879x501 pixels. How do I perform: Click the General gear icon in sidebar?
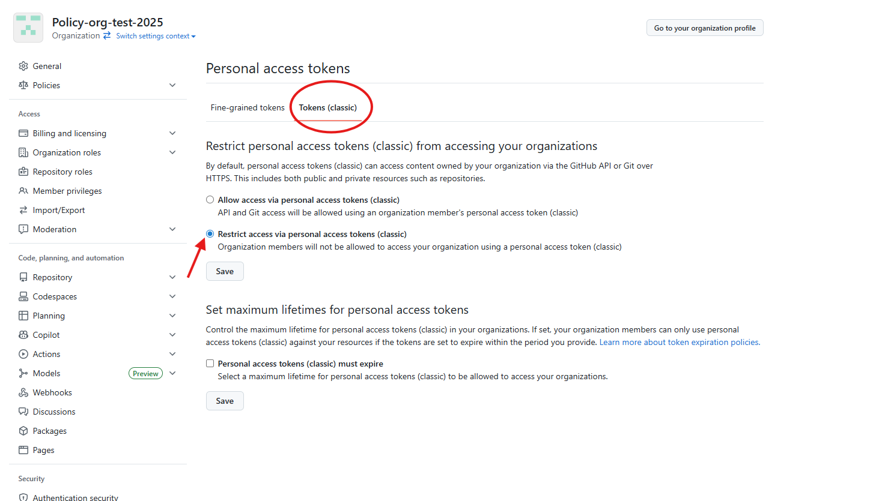23,66
